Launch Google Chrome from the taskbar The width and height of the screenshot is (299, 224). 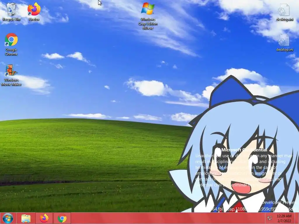point(62,218)
